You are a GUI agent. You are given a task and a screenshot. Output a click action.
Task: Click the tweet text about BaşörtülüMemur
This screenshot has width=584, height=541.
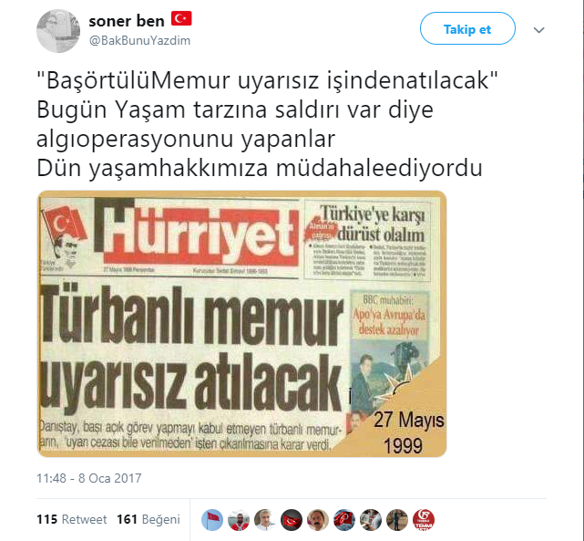(267, 124)
